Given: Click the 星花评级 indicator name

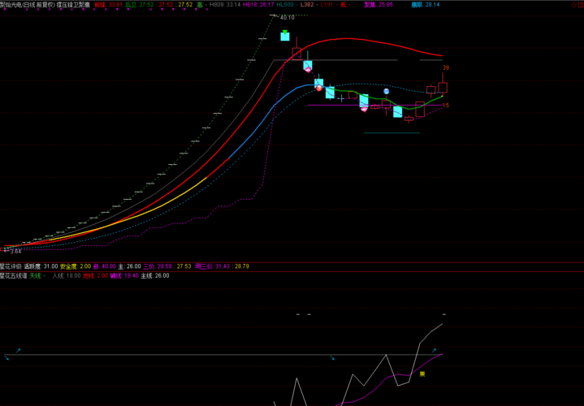Looking at the screenshot, I should (x=11, y=266).
